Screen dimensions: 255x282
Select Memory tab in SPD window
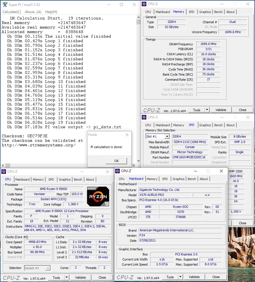tap(178, 125)
